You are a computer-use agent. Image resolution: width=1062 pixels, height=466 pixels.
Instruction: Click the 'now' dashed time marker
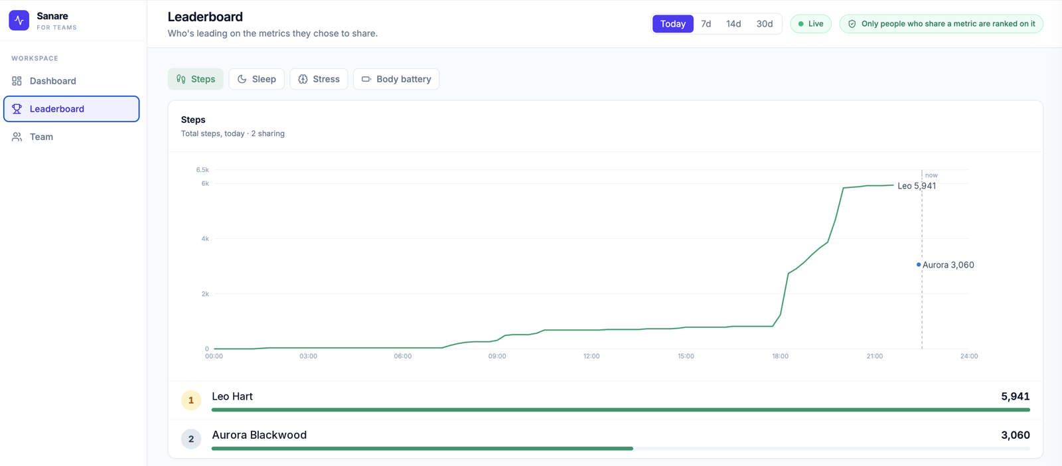click(922, 259)
